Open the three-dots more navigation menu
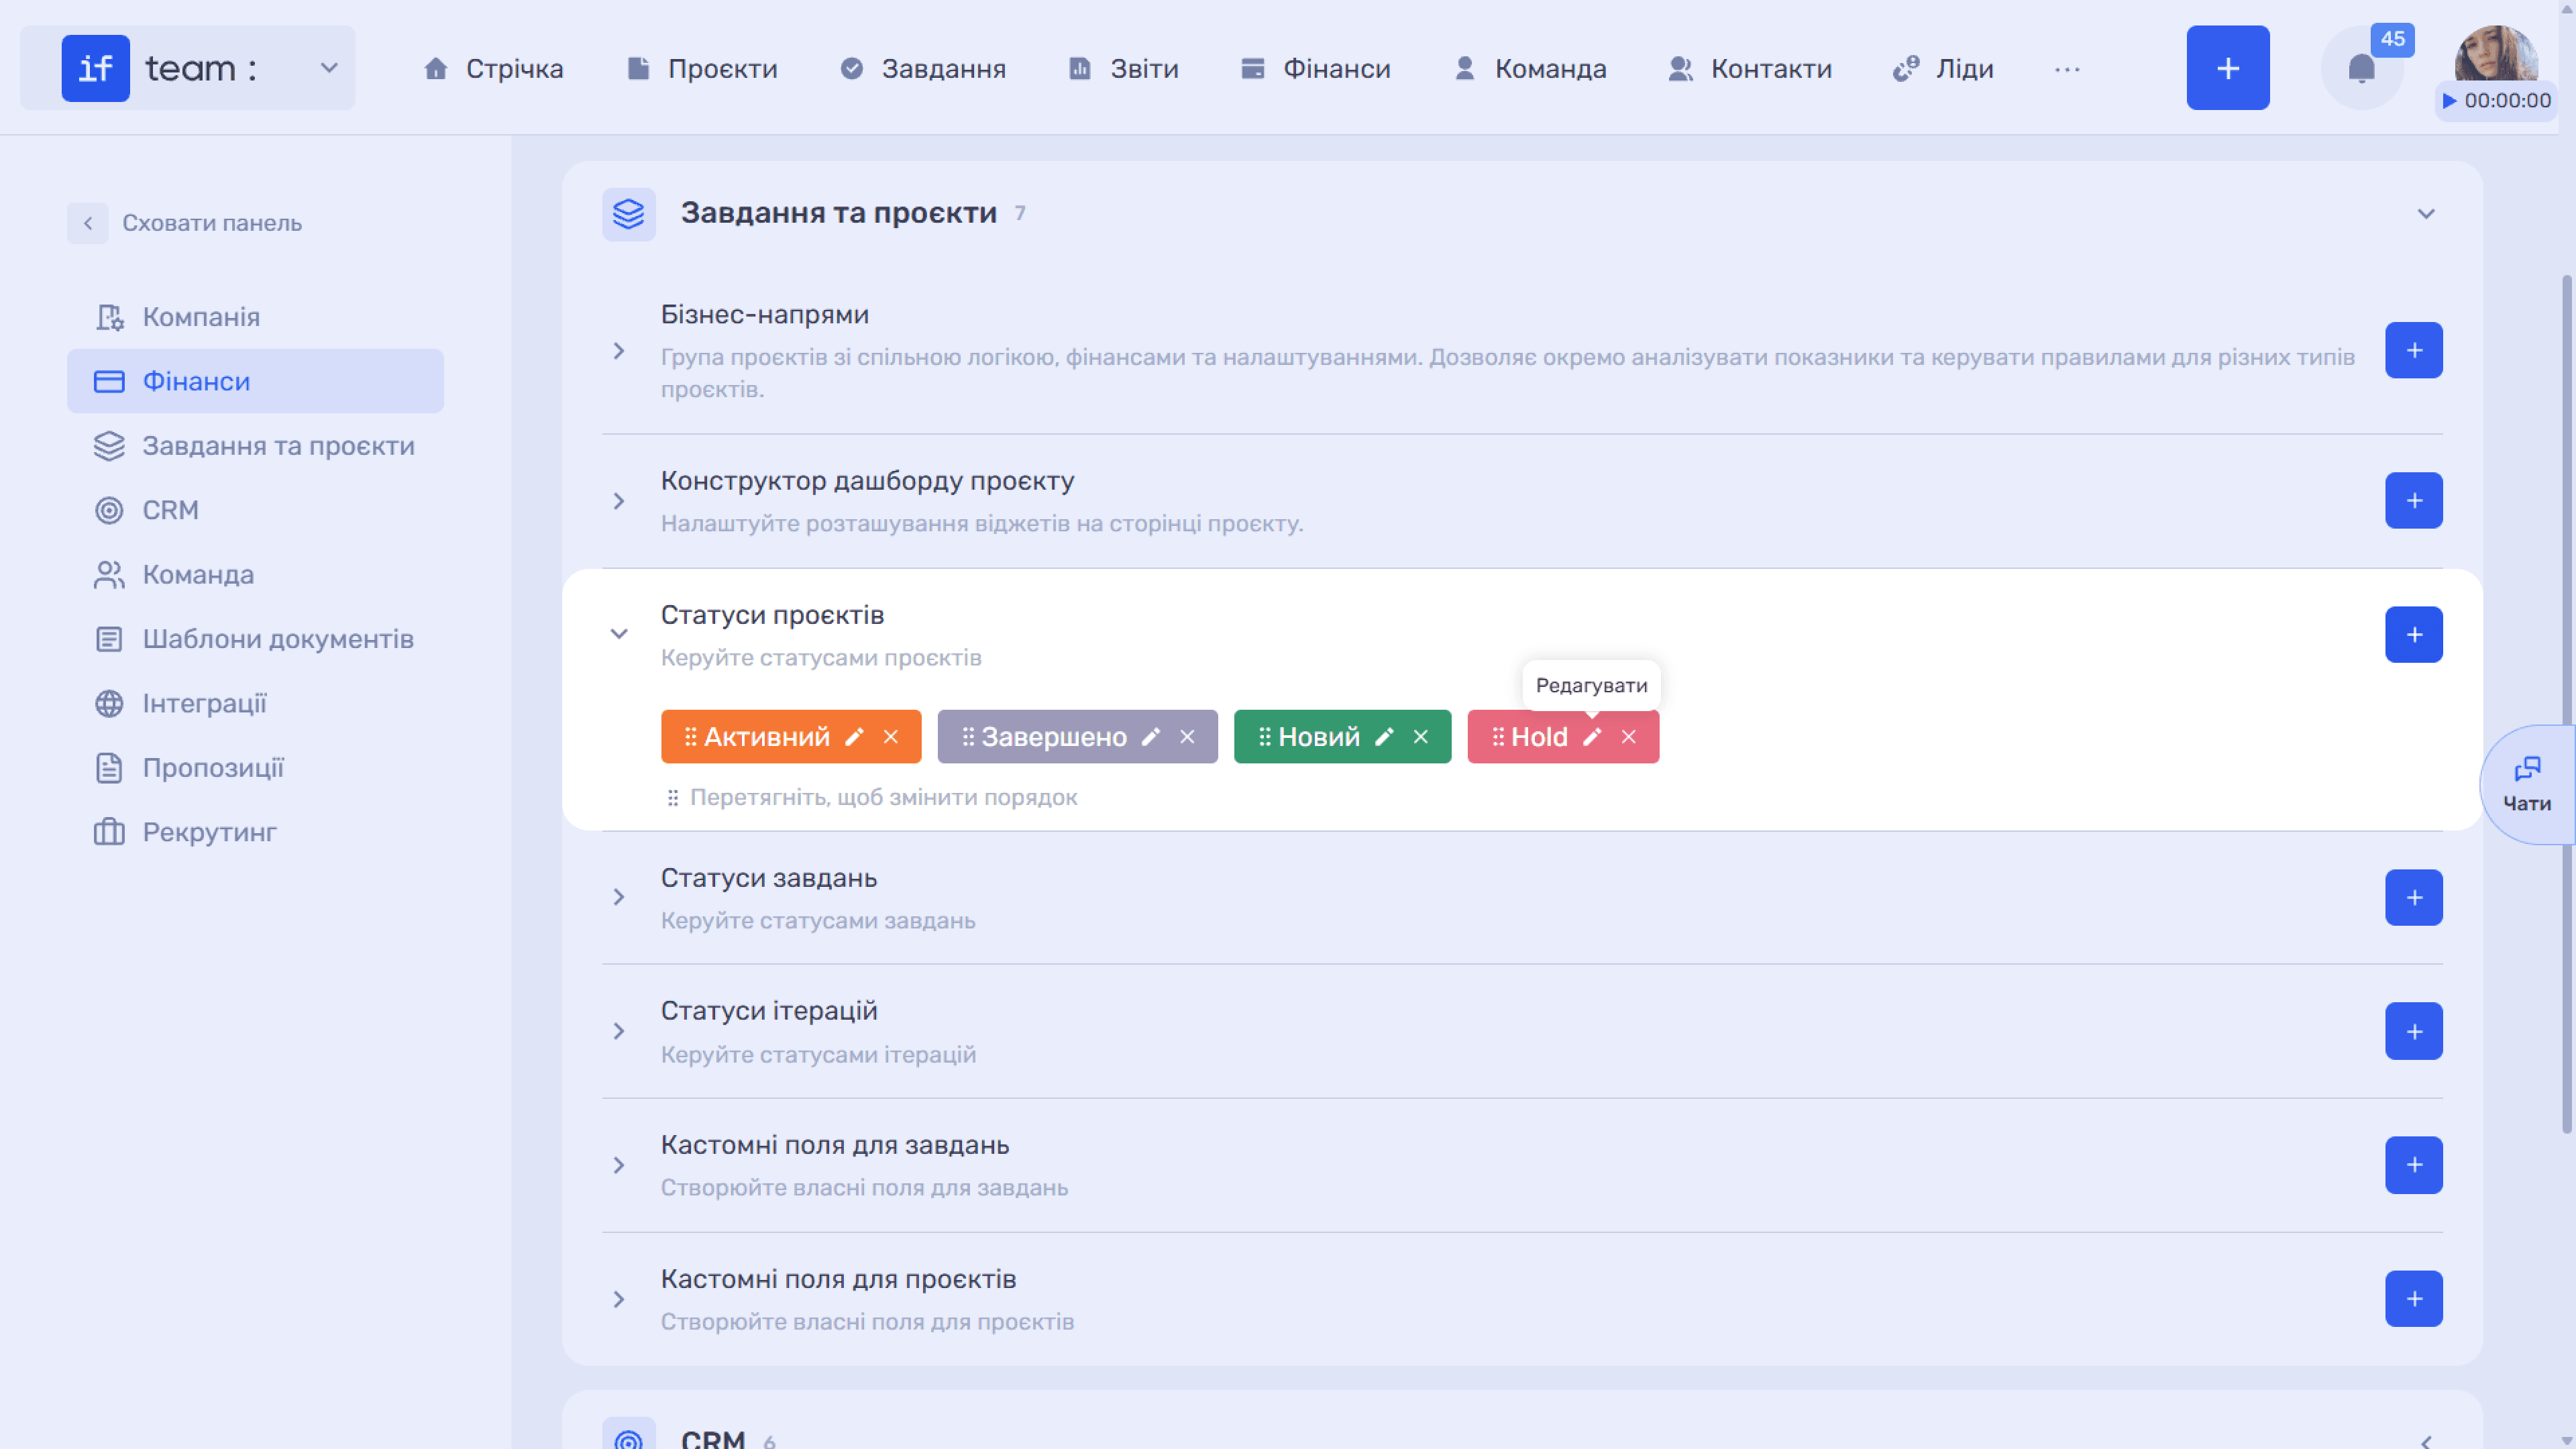The height and width of the screenshot is (1449, 2576). [2067, 69]
